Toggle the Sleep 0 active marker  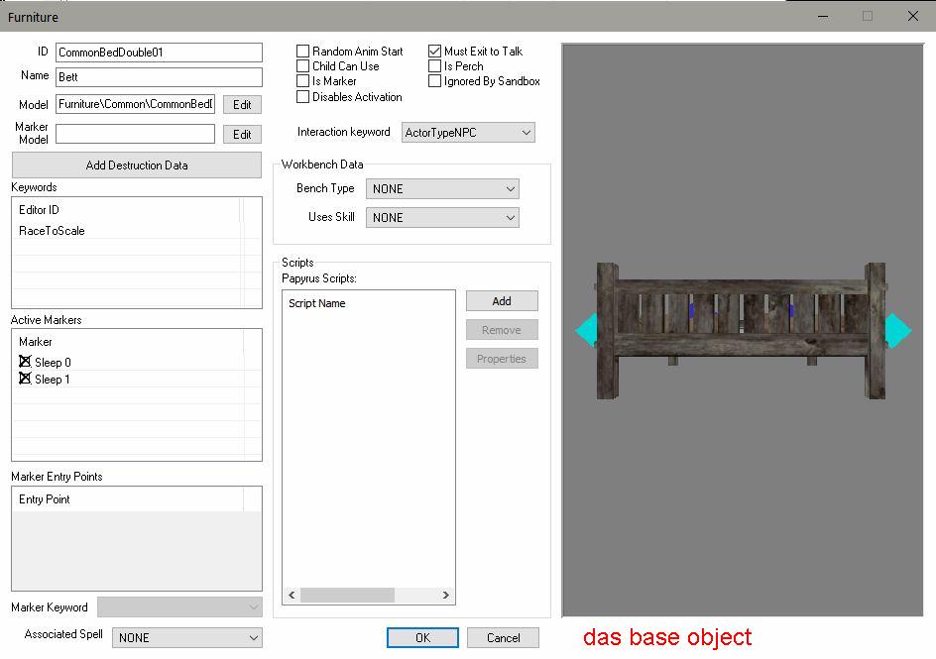(26, 363)
